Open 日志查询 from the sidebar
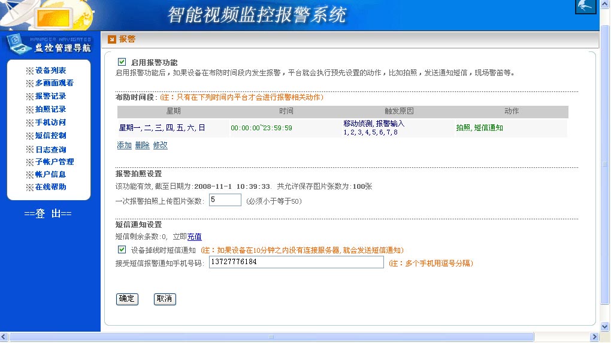Screen dimensions: 611x343 click(x=50, y=149)
